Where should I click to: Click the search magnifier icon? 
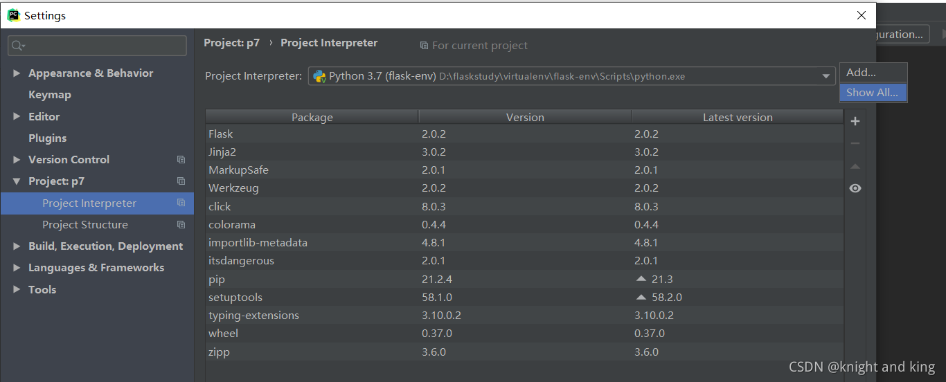tap(18, 46)
